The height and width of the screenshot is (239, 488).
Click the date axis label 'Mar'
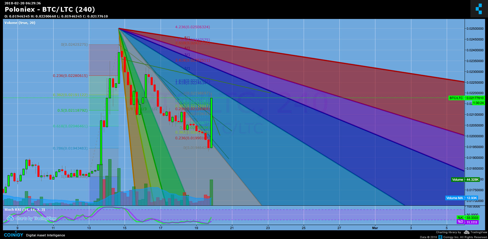point(375,228)
